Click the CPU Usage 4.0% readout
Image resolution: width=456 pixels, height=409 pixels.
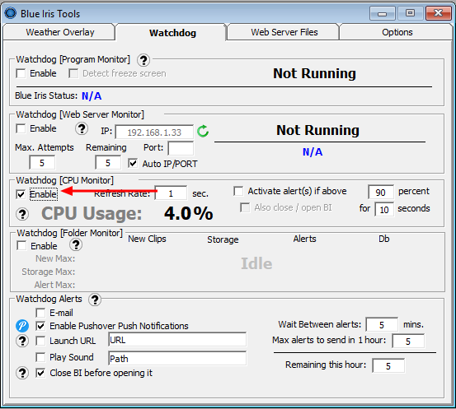189,214
